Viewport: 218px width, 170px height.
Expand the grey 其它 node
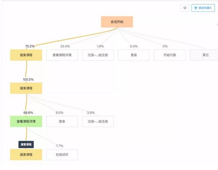point(205,55)
